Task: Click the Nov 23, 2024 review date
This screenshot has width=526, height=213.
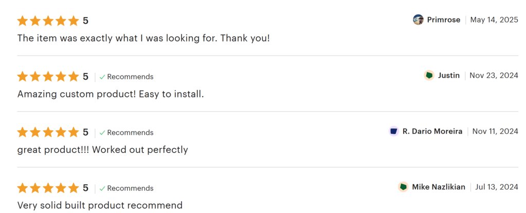Action: [494, 75]
